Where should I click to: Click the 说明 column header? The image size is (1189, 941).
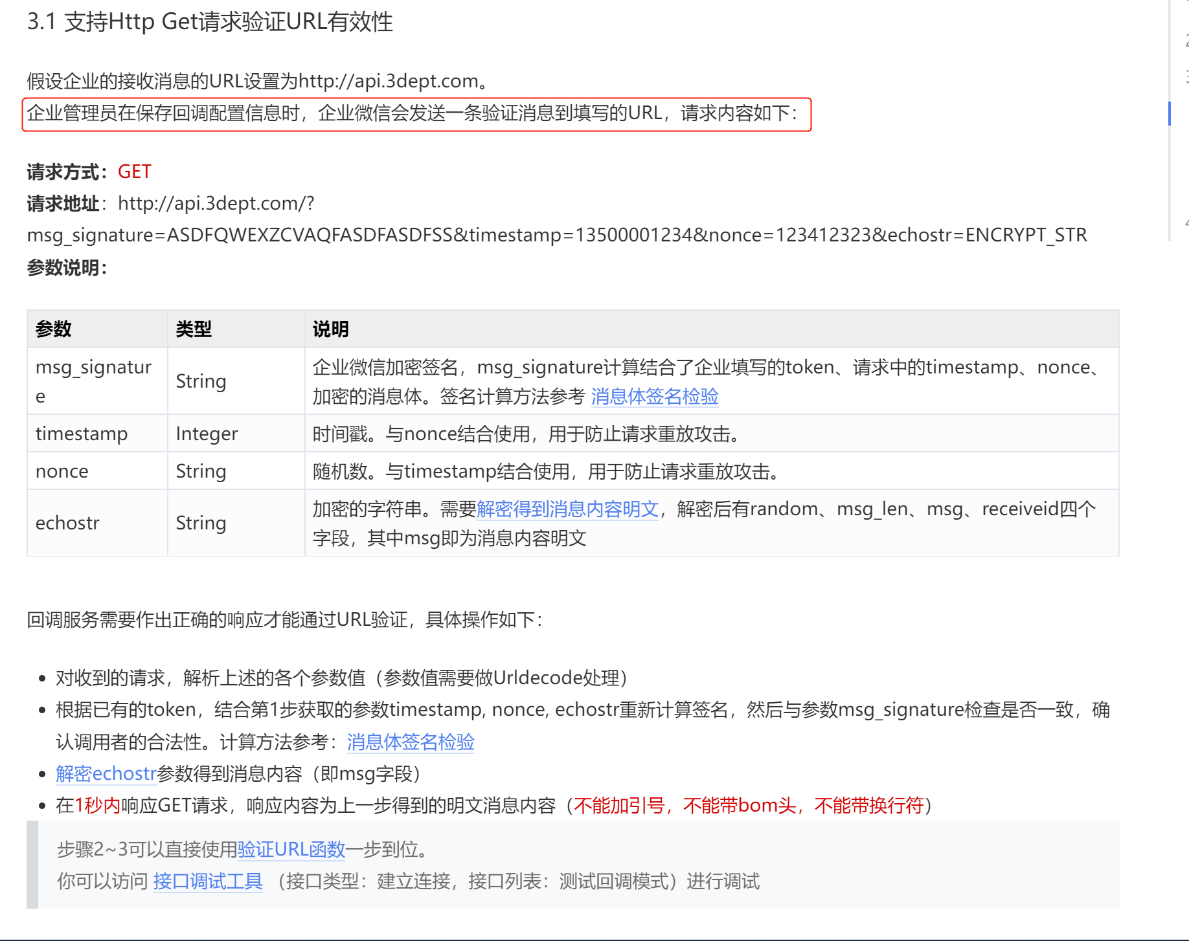330,329
